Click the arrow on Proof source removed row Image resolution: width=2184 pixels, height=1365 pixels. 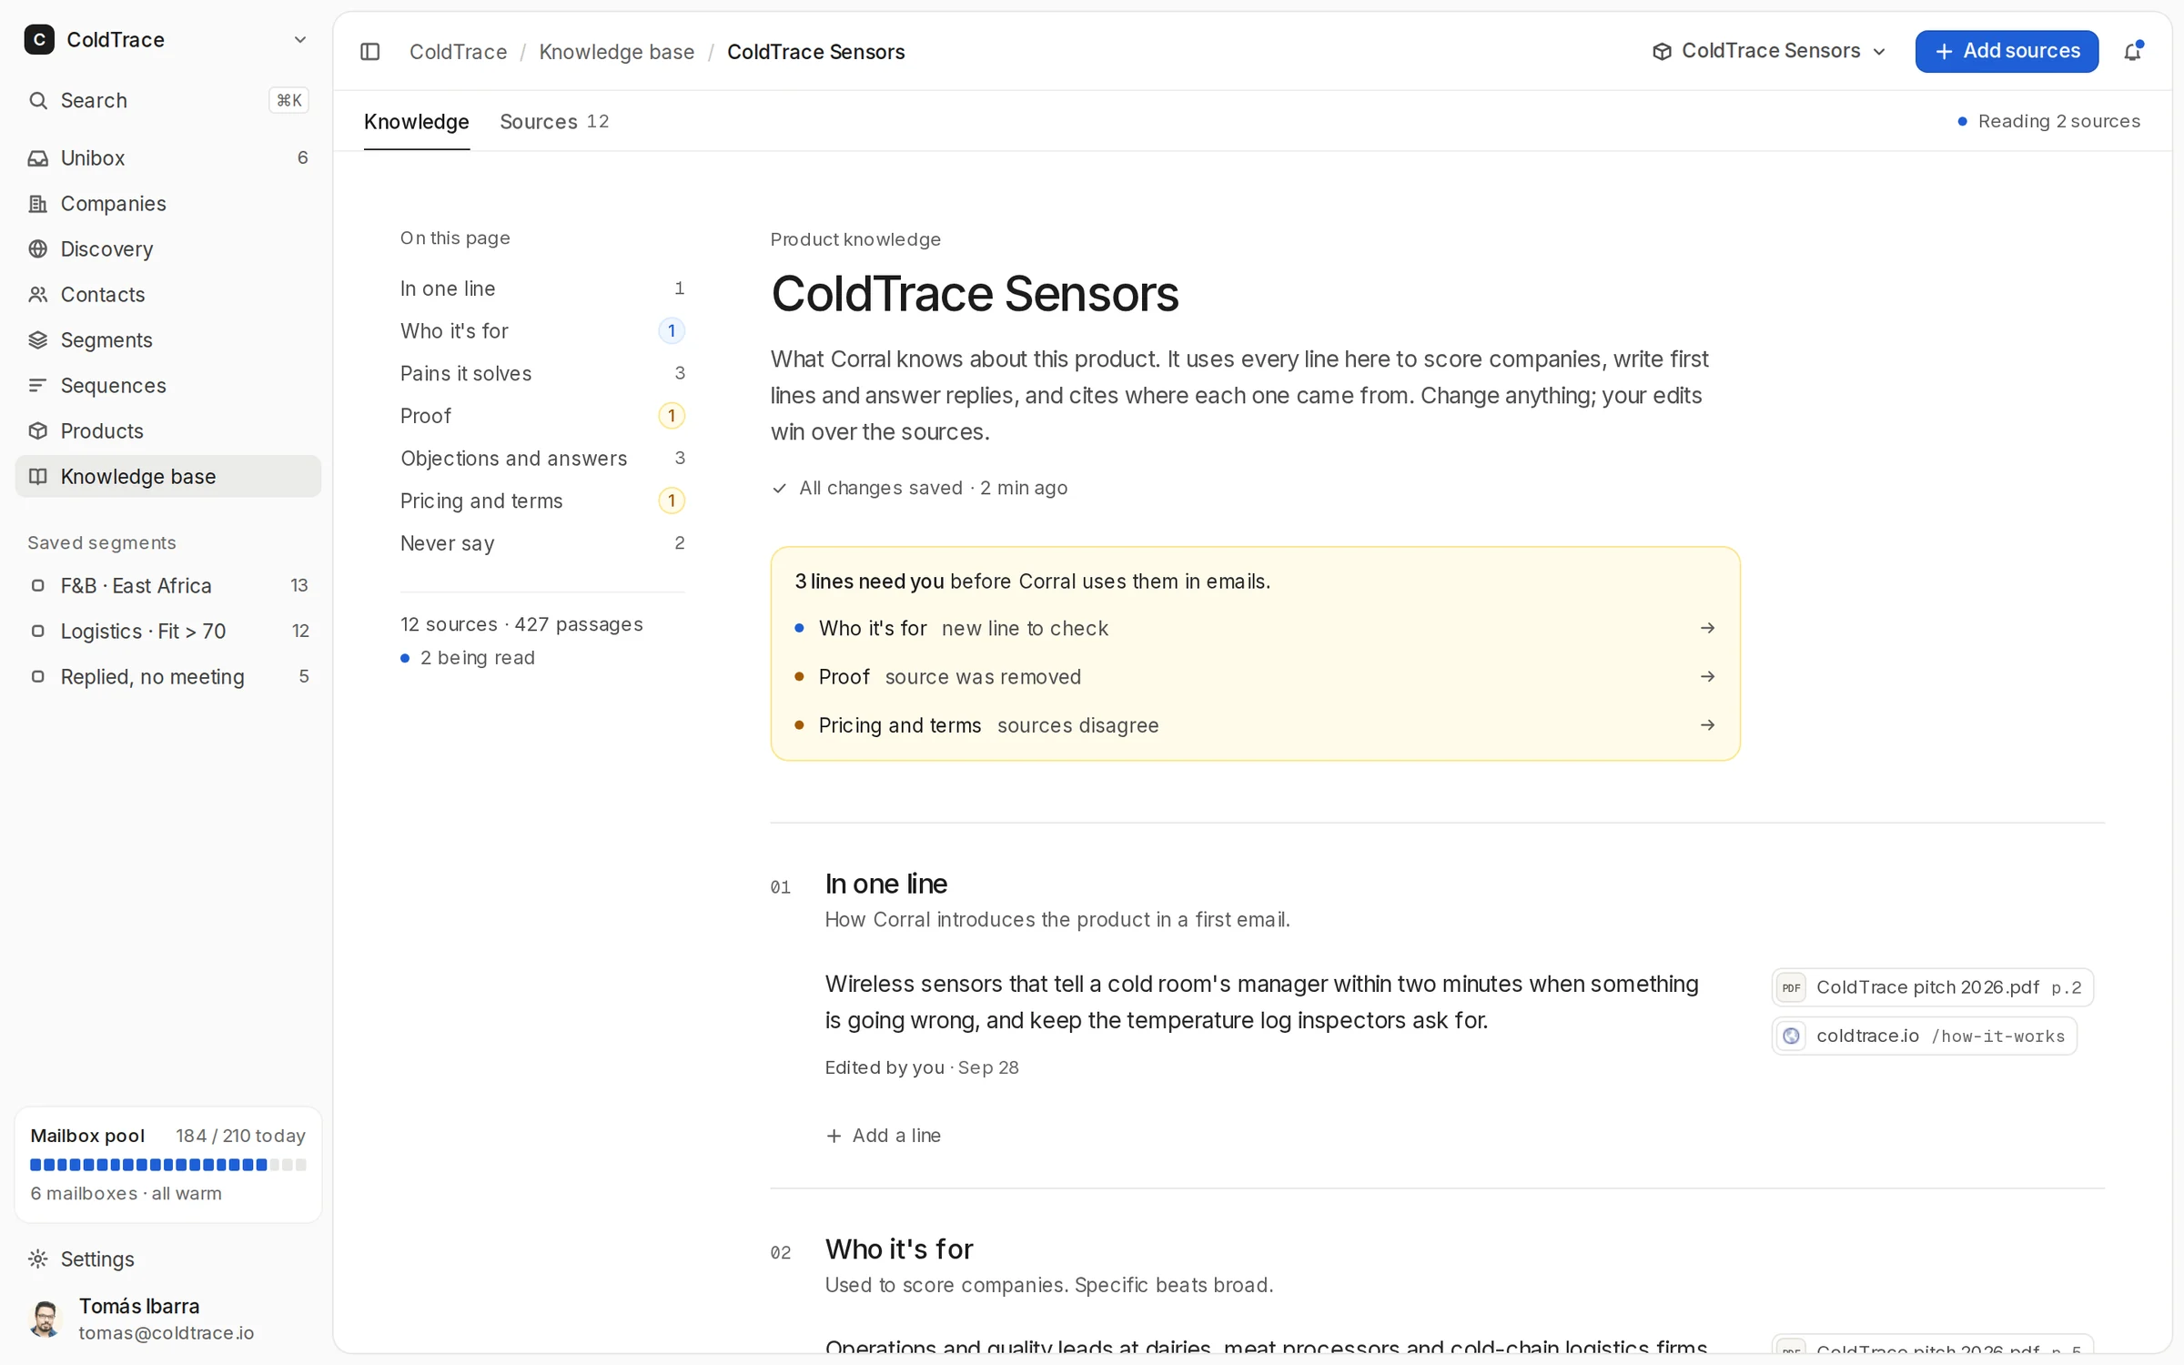click(1708, 677)
